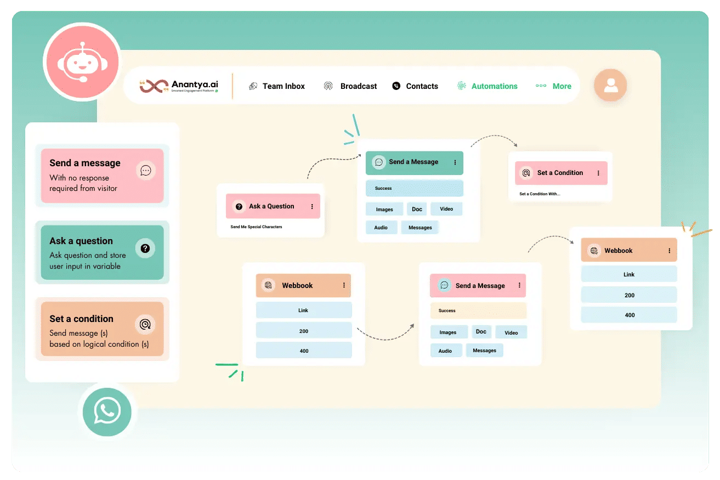Click 200 in the left Webbook node

click(303, 331)
